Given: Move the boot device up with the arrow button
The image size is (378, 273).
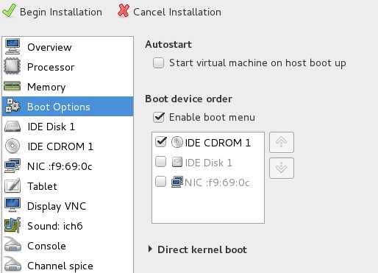Looking at the screenshot, I should pos(282,142).
